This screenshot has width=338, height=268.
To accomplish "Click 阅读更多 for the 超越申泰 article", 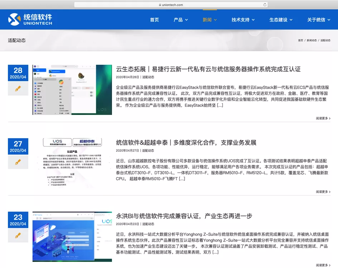I will pos(323,192).
